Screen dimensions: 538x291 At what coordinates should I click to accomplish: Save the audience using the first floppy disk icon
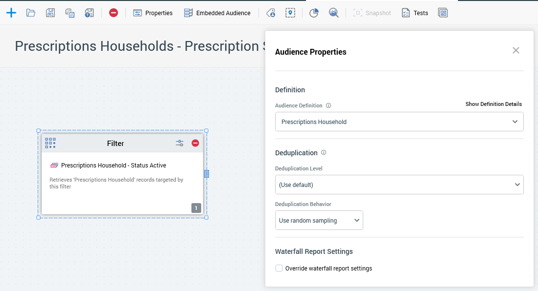click(50, 13)
